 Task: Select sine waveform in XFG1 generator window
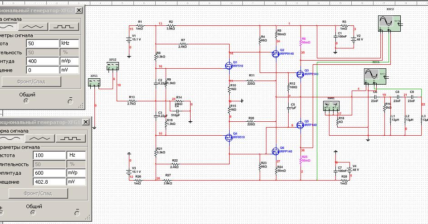12,138
